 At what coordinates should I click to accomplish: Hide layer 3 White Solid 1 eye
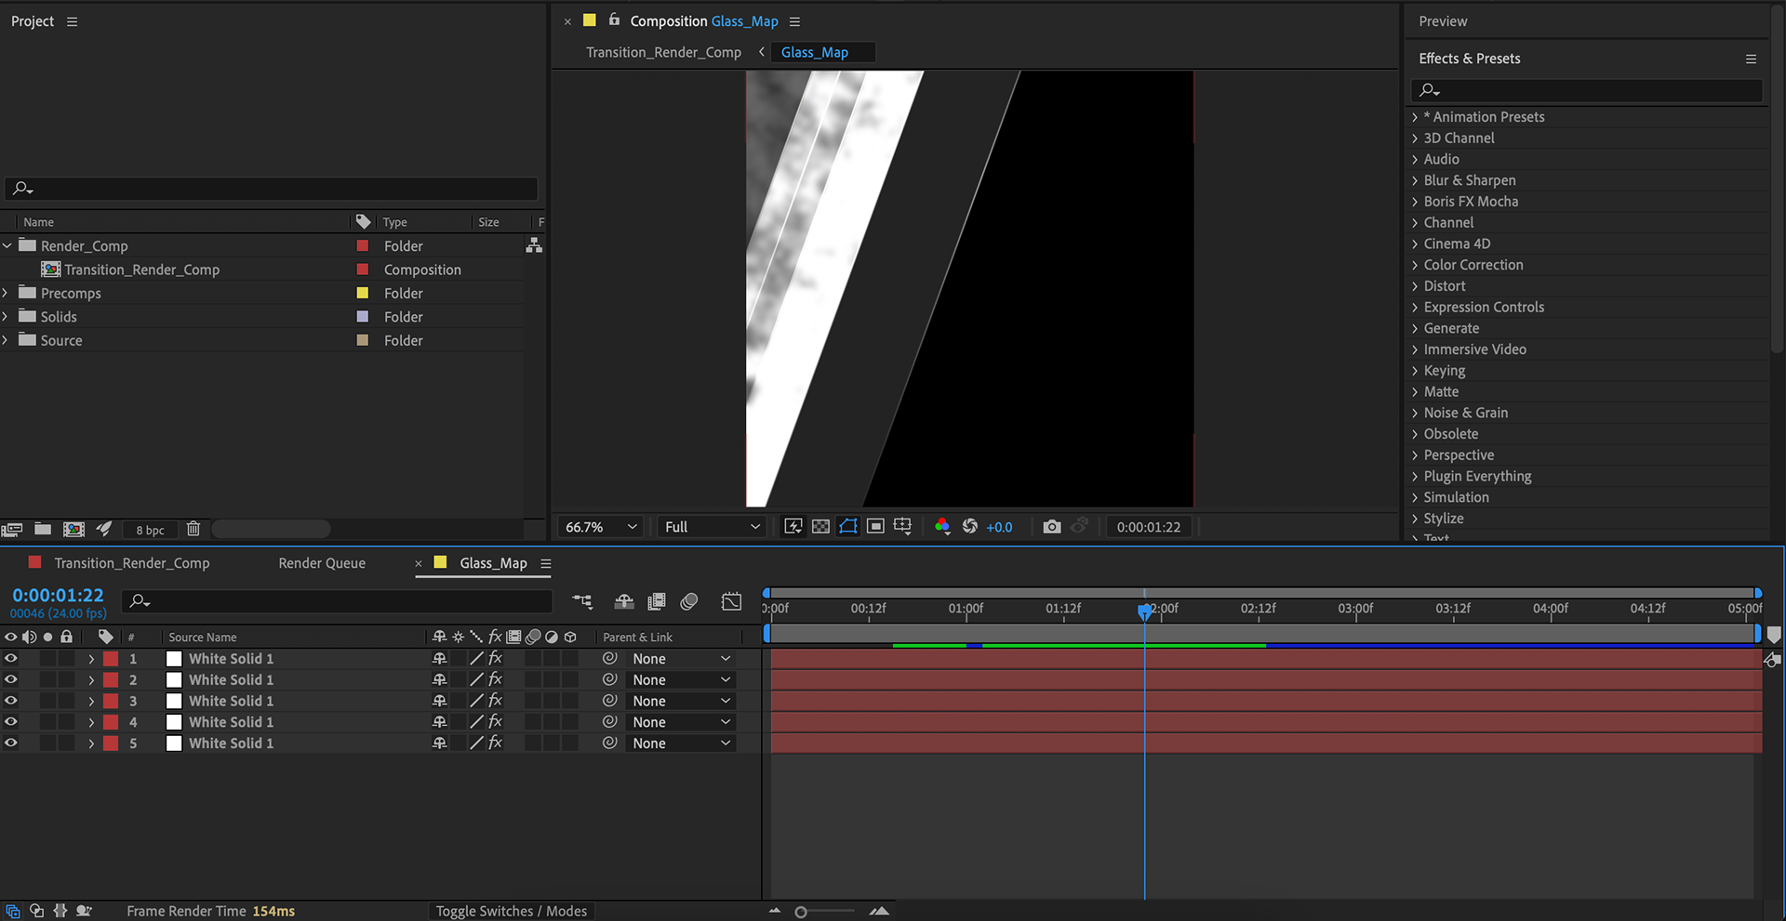coord(11,701)
